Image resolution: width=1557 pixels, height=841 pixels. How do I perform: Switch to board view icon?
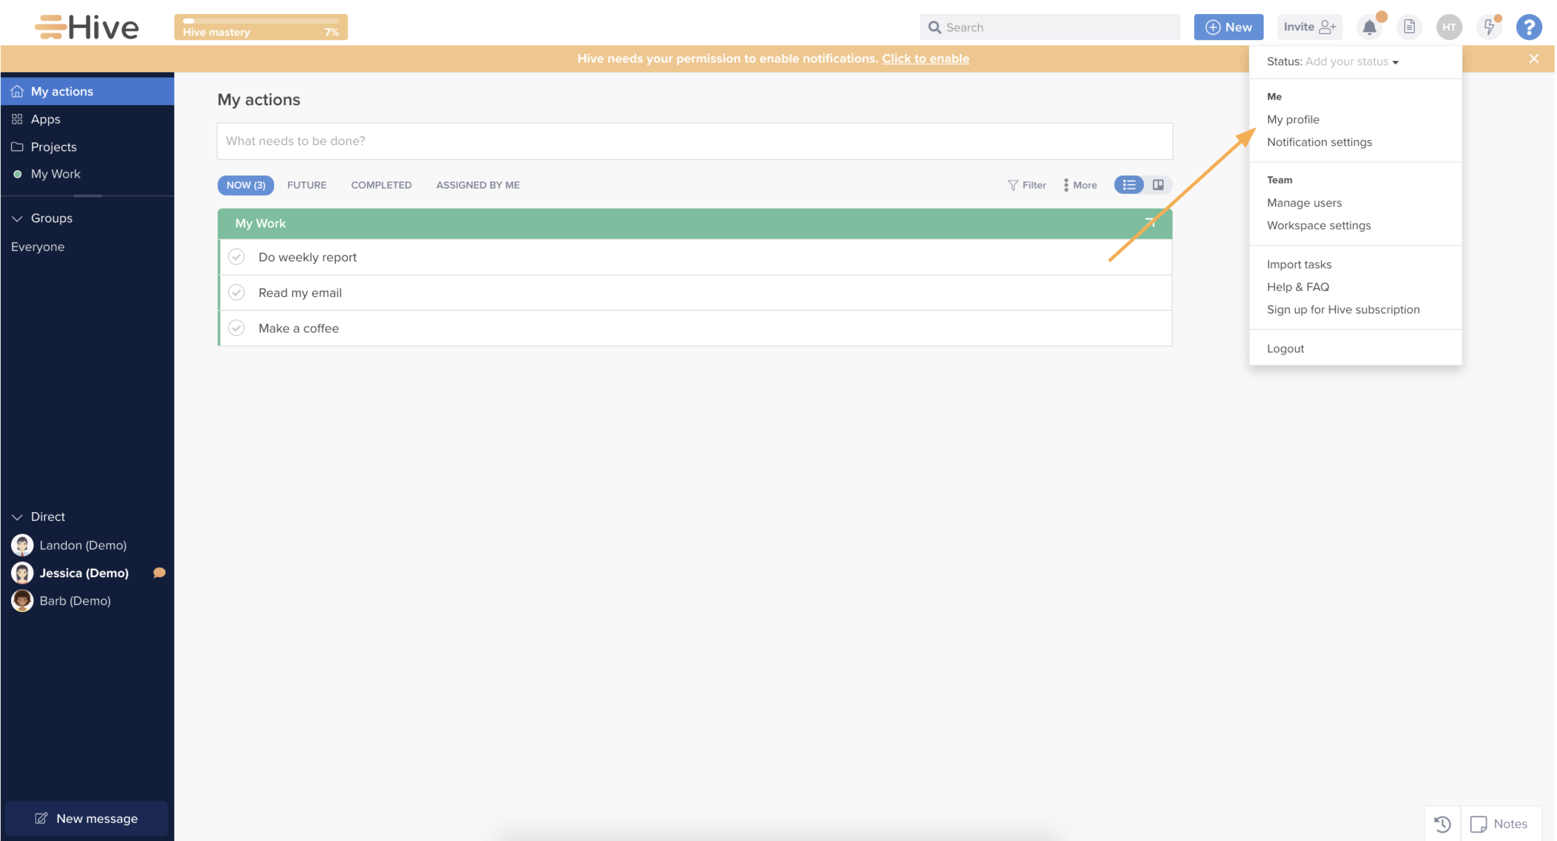coord(1158,185)
